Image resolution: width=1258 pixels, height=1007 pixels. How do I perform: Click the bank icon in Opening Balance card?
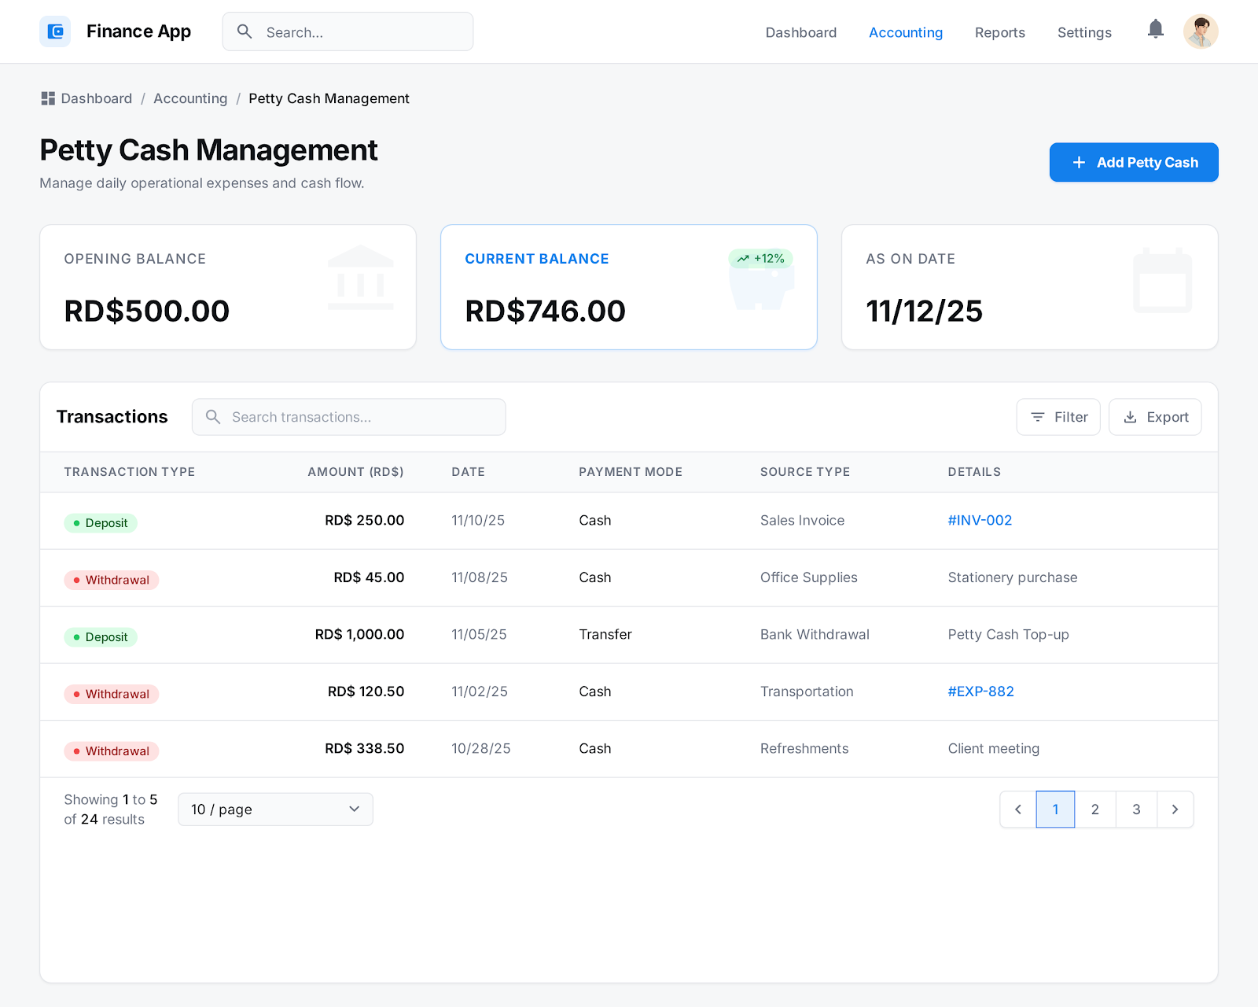[x=360, y=278]
